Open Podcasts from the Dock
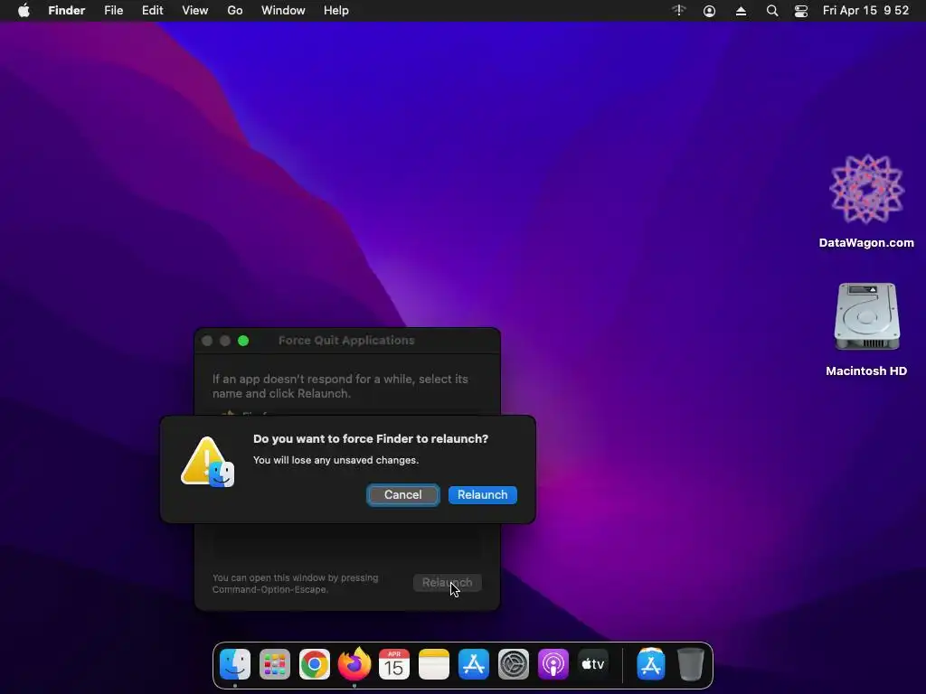Screen dimensions: 926x694 [x=553, y=664]
